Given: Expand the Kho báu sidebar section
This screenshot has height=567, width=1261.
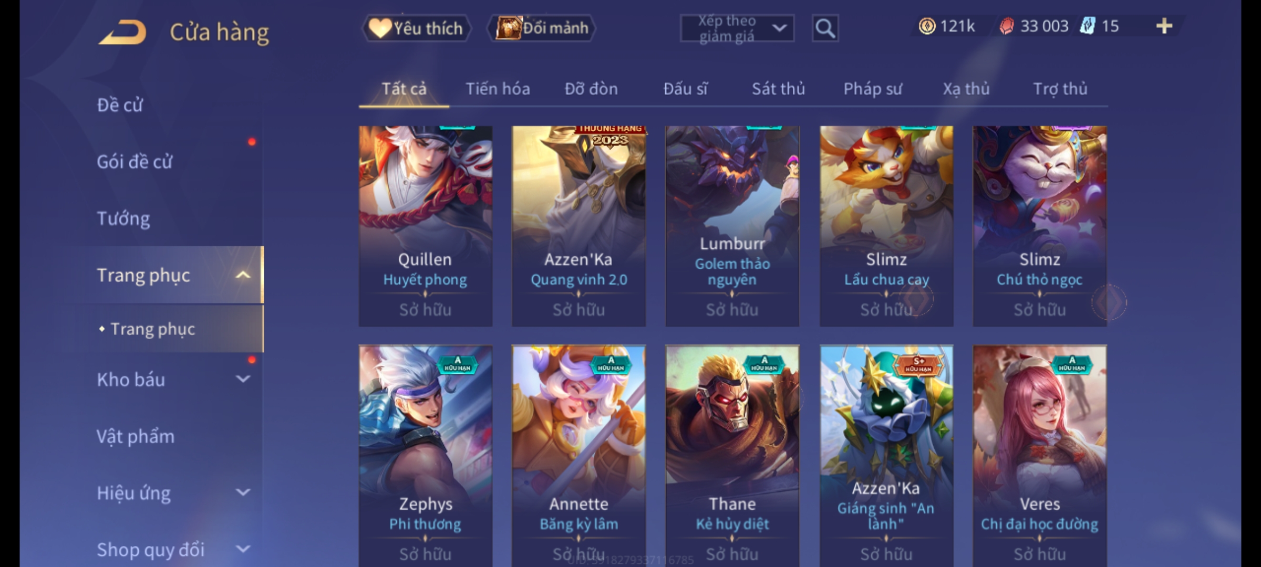Looking at the screenshot, I should pos(243,379).
